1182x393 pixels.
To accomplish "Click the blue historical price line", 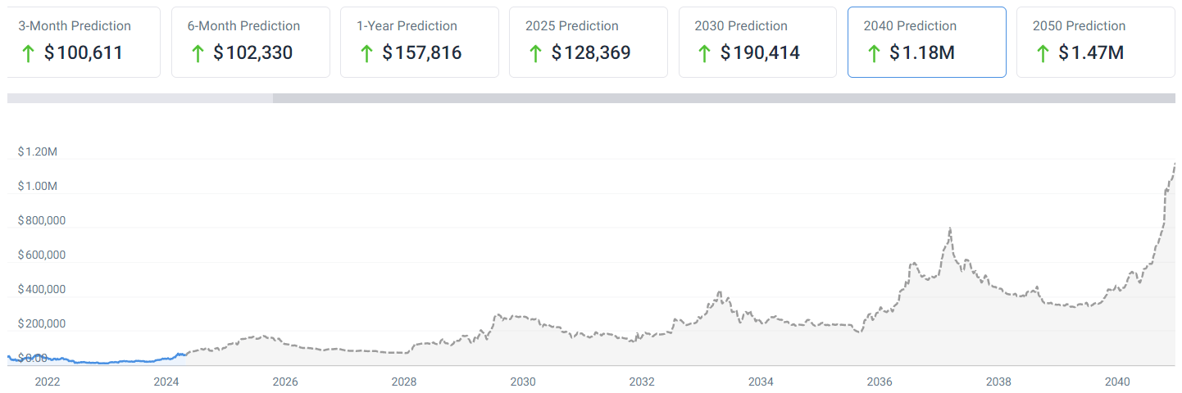I will point(98,362).
